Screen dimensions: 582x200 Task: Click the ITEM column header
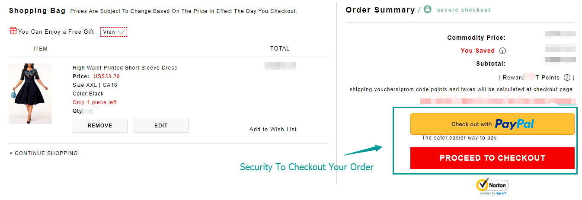coord(41,49)
